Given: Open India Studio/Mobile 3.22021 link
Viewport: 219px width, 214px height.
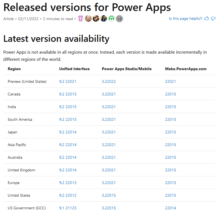Looking at the screenshot, I should click(x=109, y=107).
